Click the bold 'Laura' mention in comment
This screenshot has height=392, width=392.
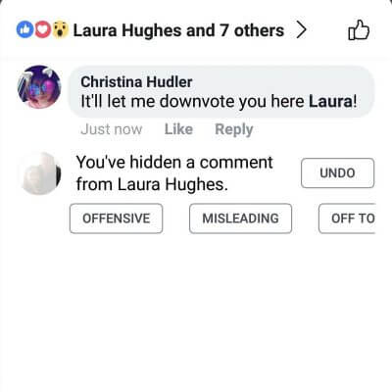[330, 101]
